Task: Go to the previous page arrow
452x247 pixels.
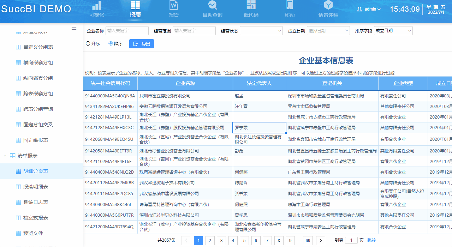Action: [186, 241]
